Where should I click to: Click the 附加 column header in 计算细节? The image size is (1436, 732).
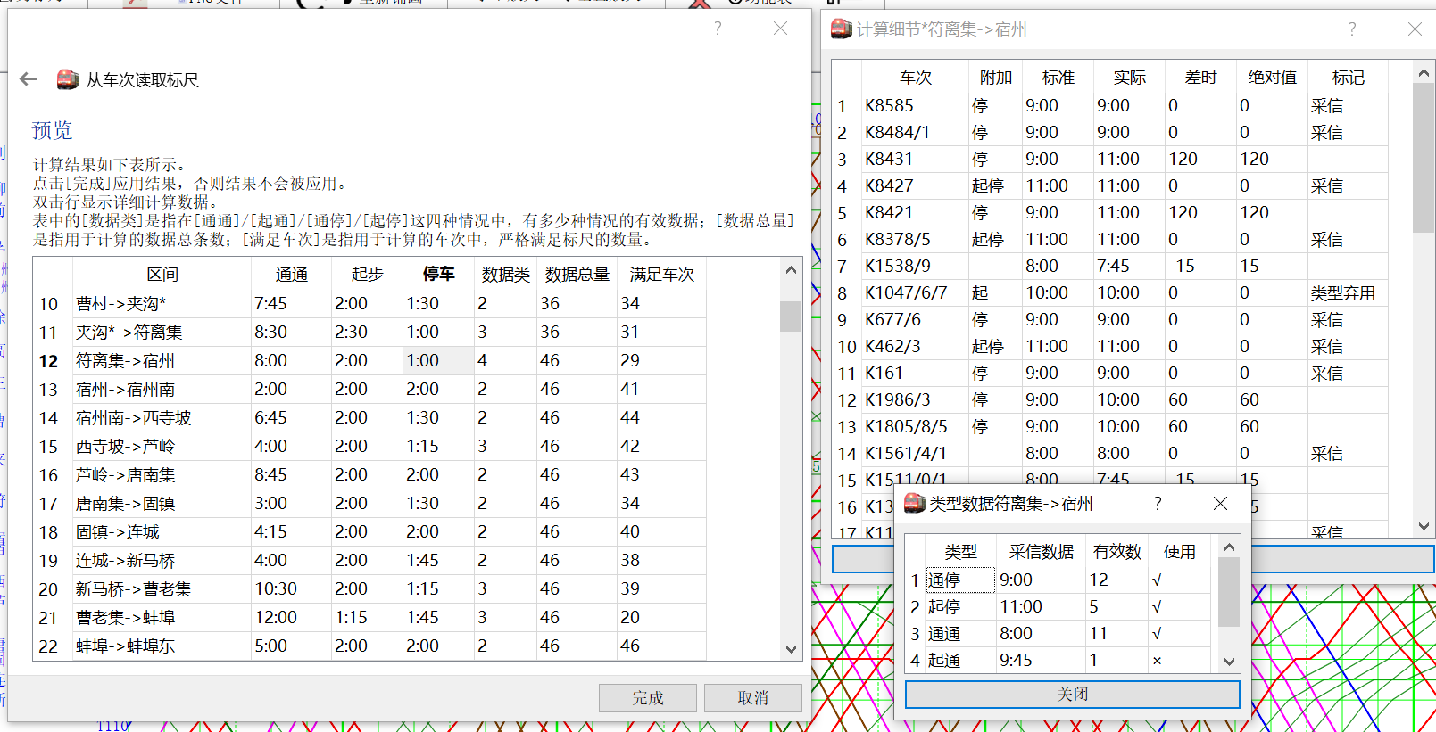pos(996,78)
